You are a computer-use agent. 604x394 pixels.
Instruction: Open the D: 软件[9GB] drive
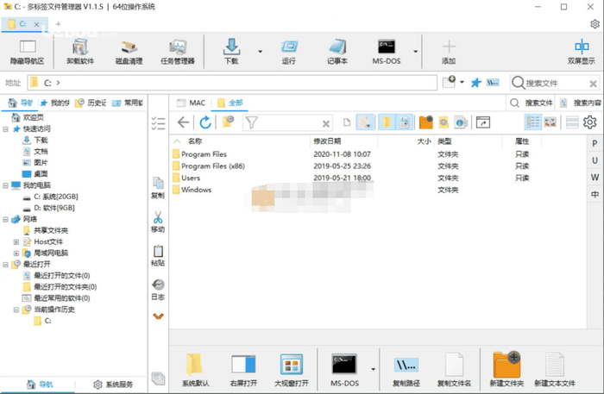(49, 208)
